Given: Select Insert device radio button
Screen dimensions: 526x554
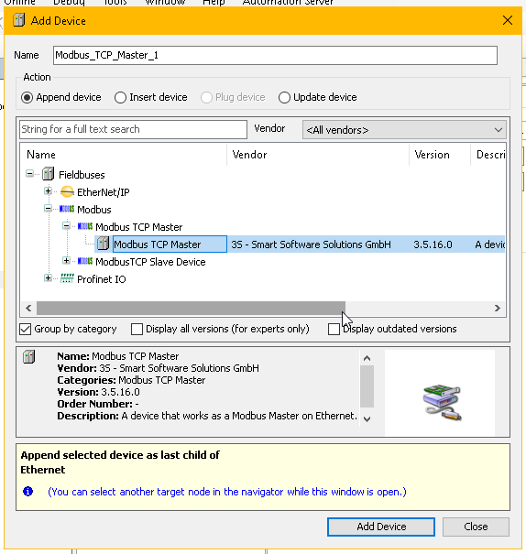Looking at the screenshot, I should (x=120, y=97).
